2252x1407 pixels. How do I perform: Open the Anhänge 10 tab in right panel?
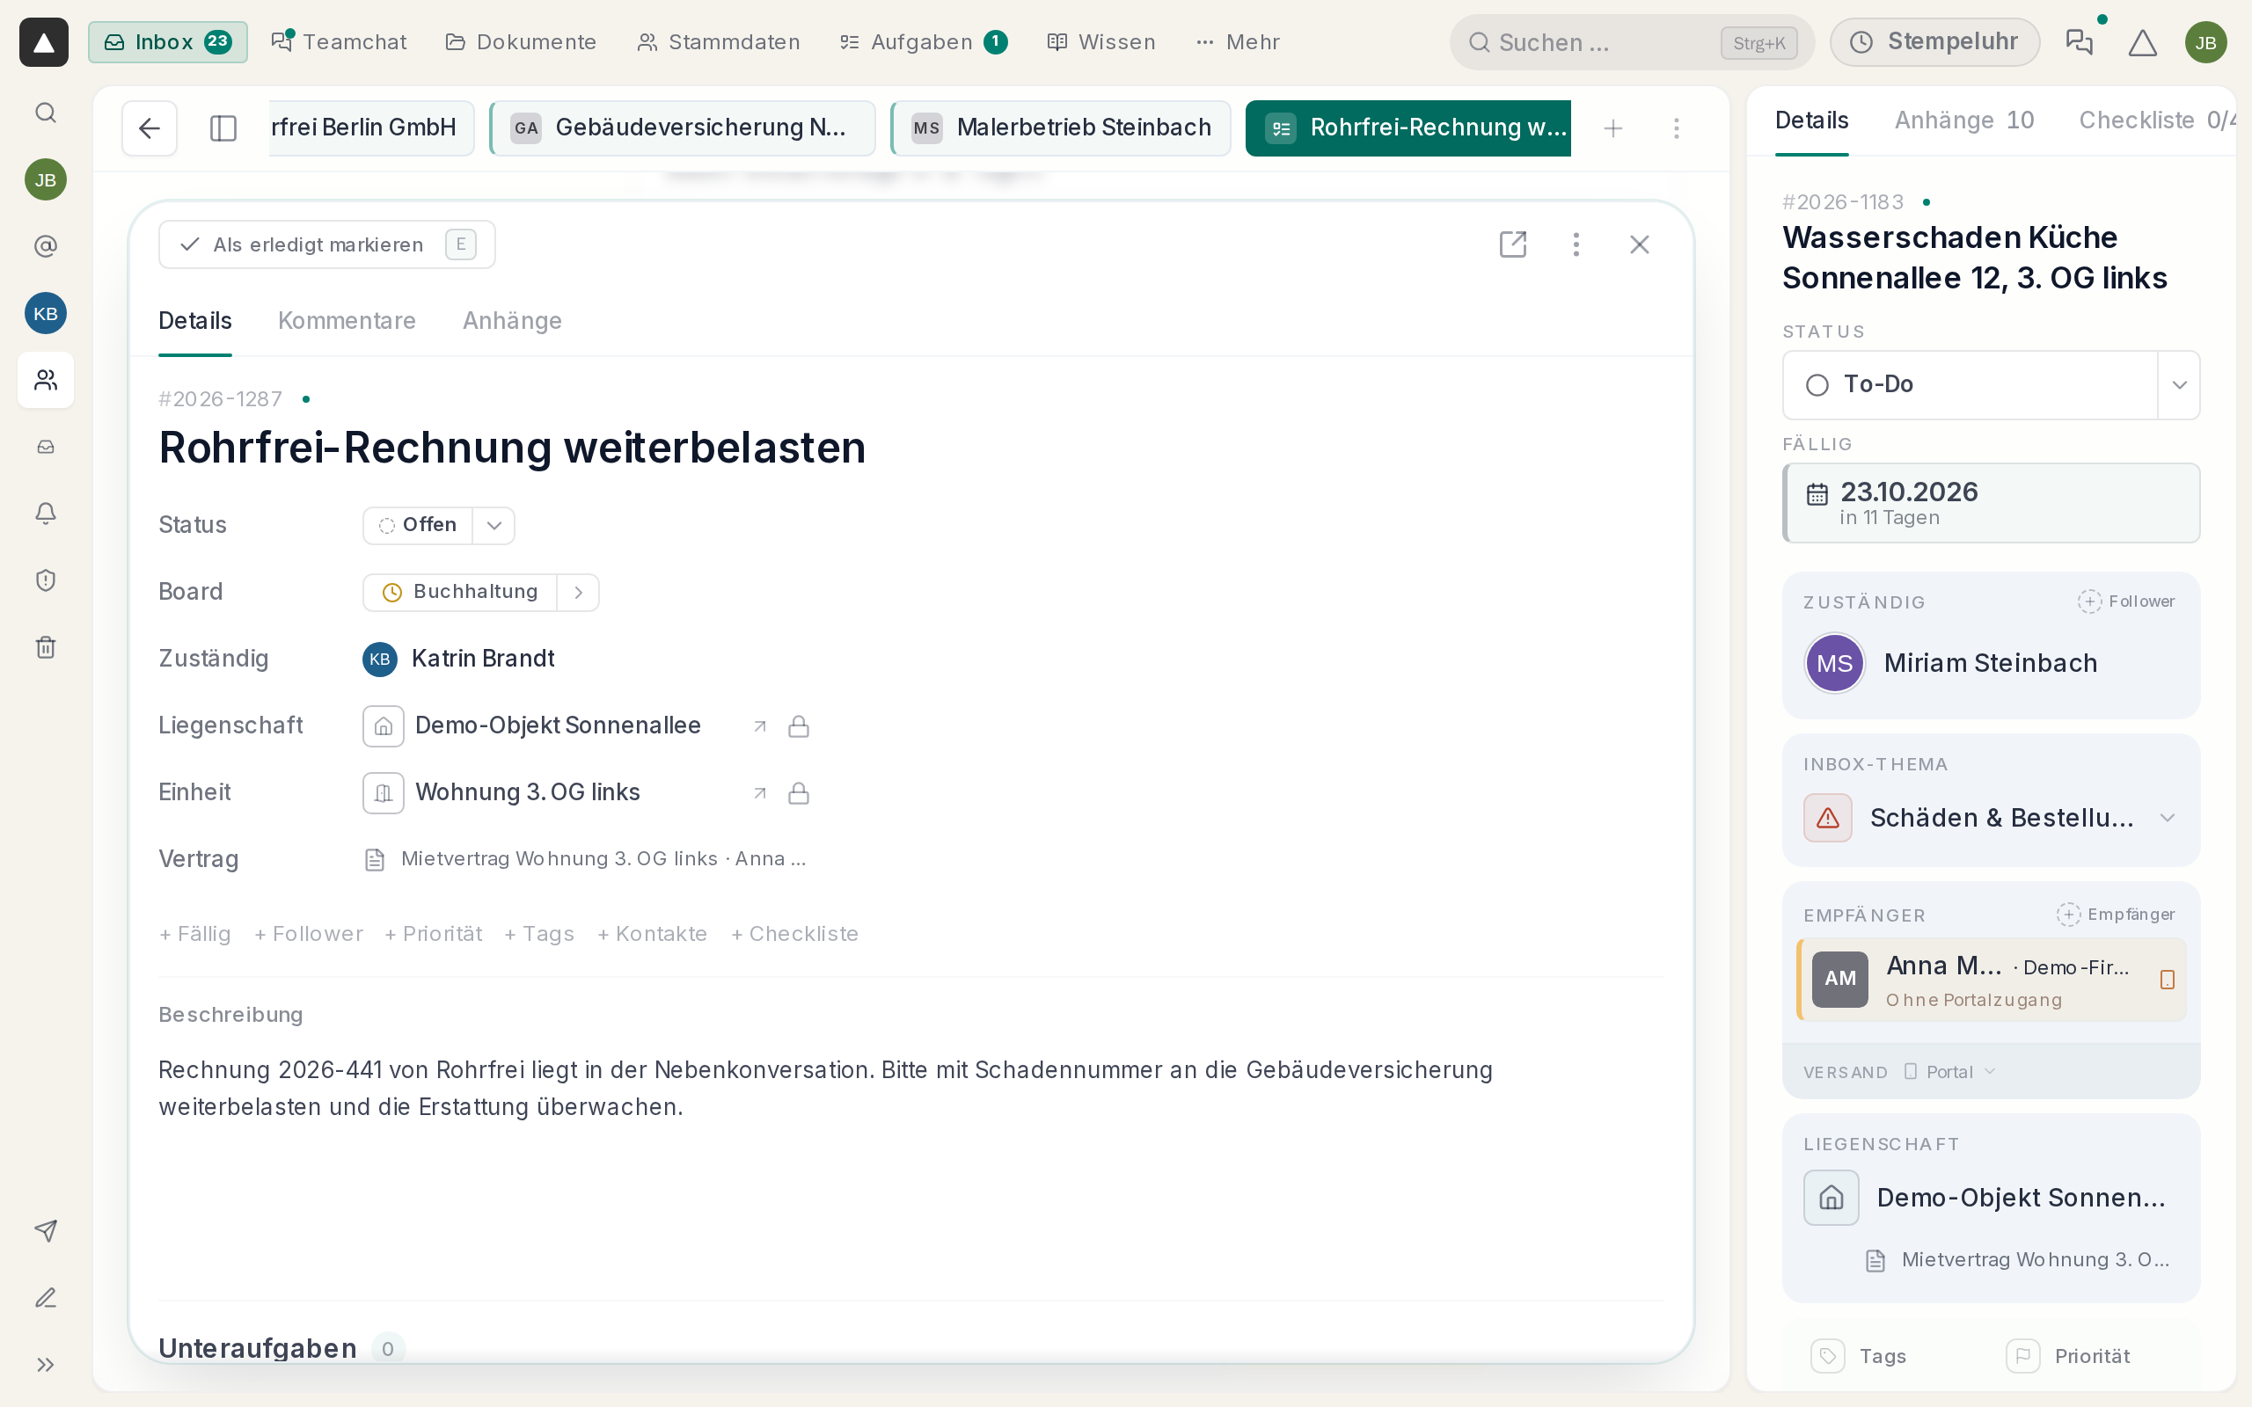tap(1964, 120)
